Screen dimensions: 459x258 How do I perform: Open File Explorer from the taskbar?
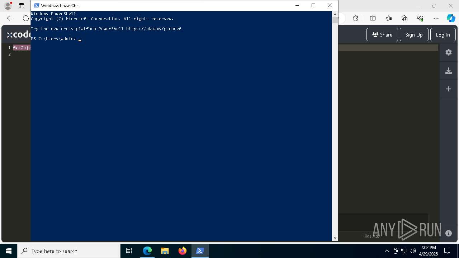165,251
